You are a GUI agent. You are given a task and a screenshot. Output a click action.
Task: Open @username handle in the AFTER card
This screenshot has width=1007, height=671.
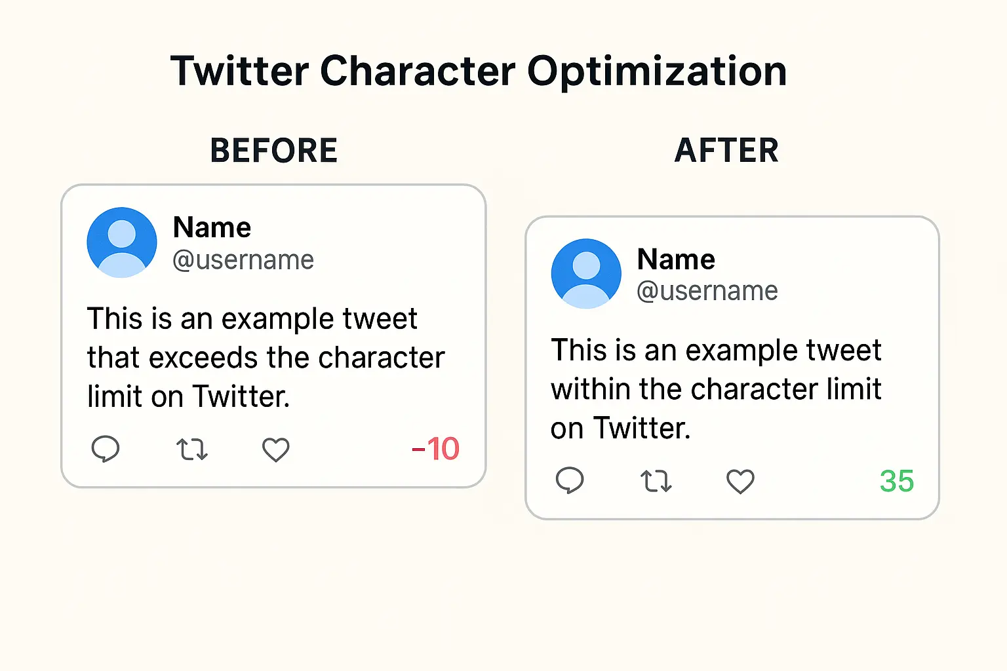(707, 291)
